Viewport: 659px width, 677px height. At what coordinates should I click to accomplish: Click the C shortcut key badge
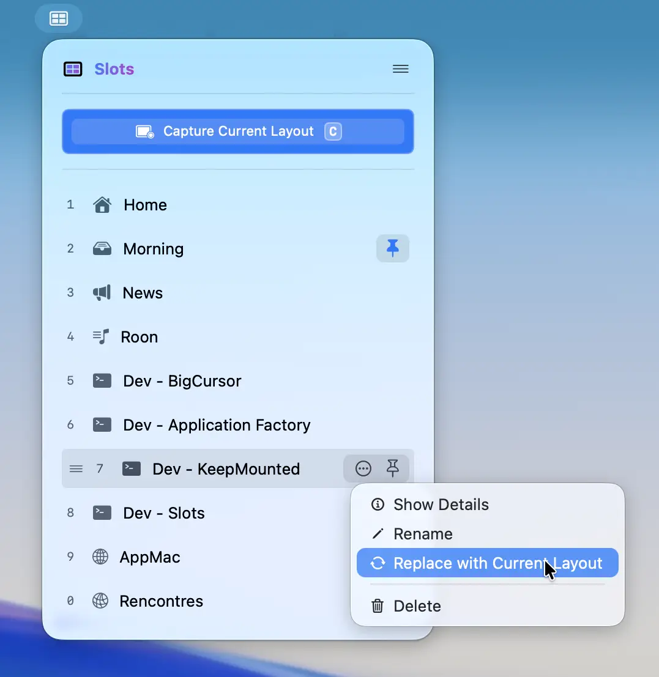pos(333,131)
